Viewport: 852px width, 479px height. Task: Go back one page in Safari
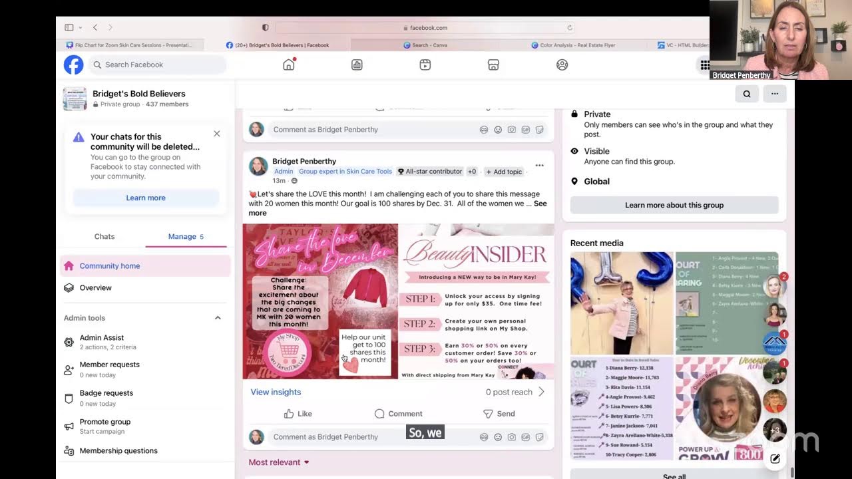coord(95,27)
